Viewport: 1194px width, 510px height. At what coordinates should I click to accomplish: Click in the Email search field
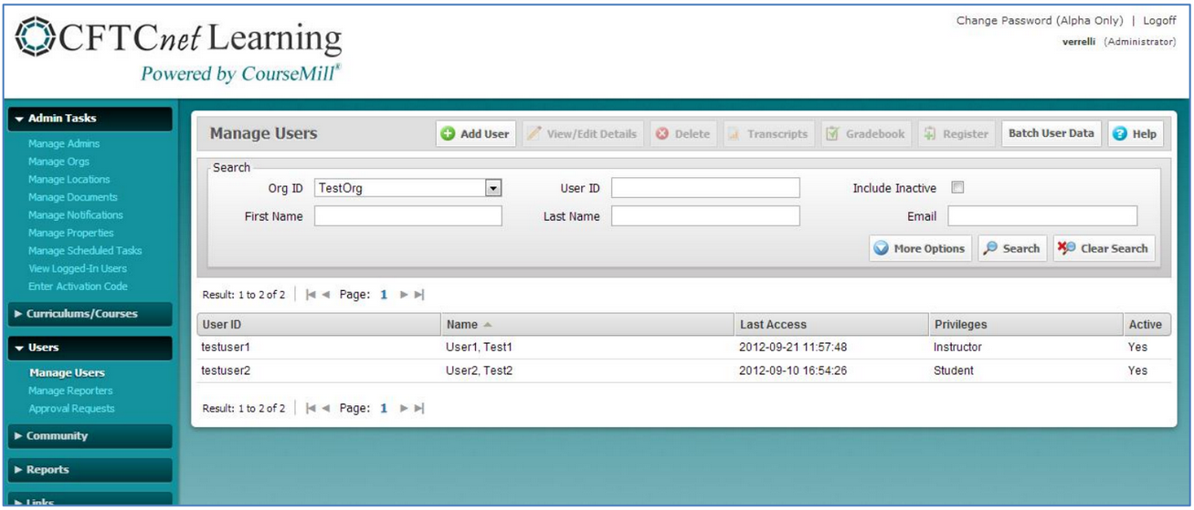1041,216
